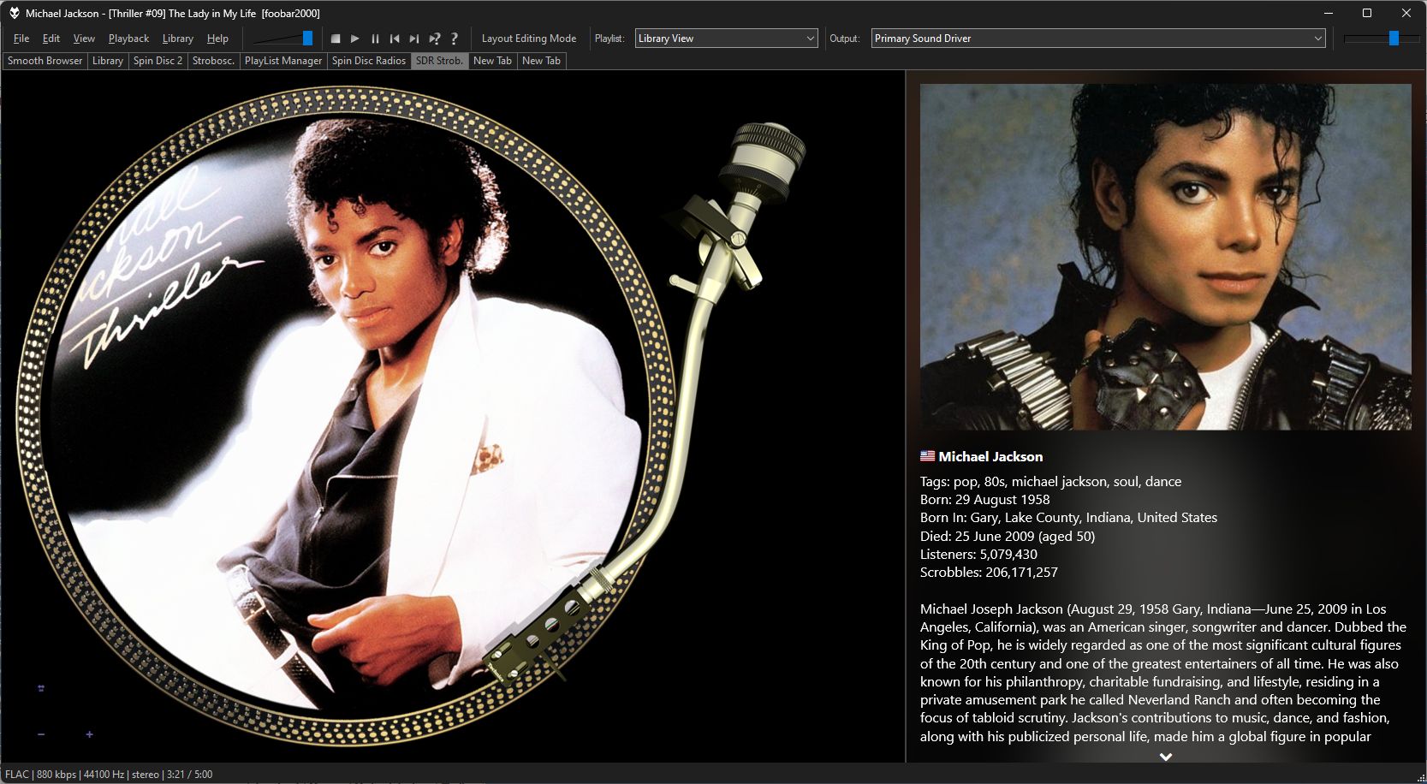The width and height of the screenshot is (1427, 784).
Task: Open the File menu
Action: [21, 39]
